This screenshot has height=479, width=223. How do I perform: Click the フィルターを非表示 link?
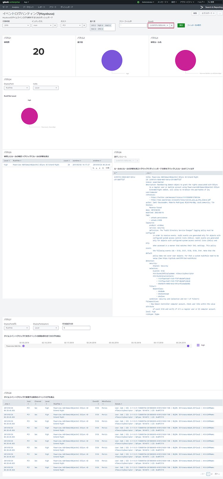[194, 25]
